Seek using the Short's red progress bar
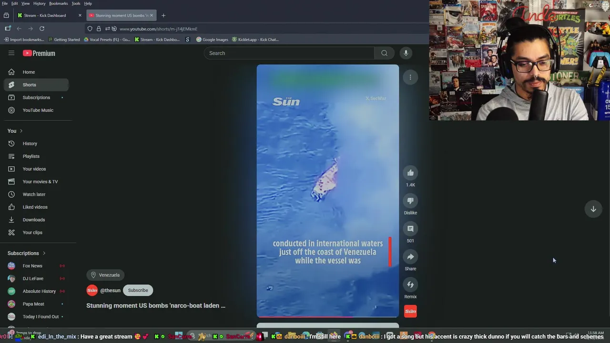The width and height of the screenshot is (610, 343). (x=327, y=316)
